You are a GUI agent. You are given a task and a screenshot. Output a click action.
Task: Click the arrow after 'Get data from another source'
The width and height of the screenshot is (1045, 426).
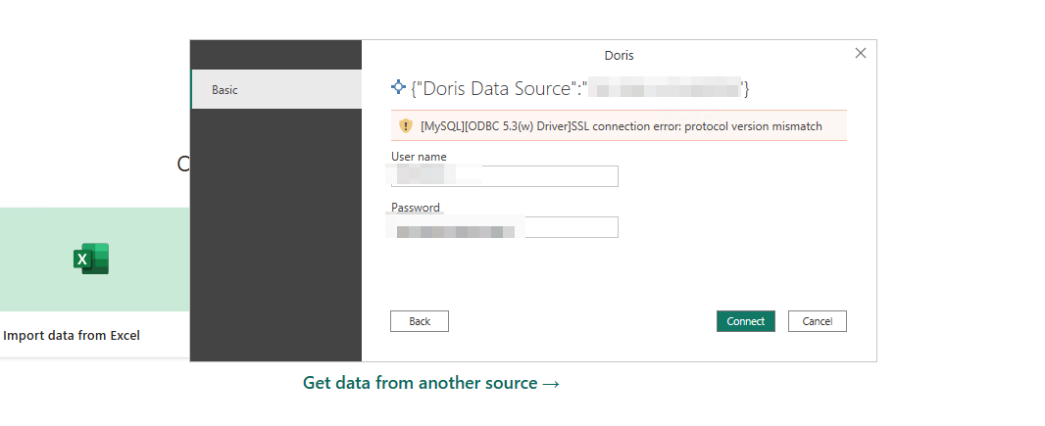(551, 383)
